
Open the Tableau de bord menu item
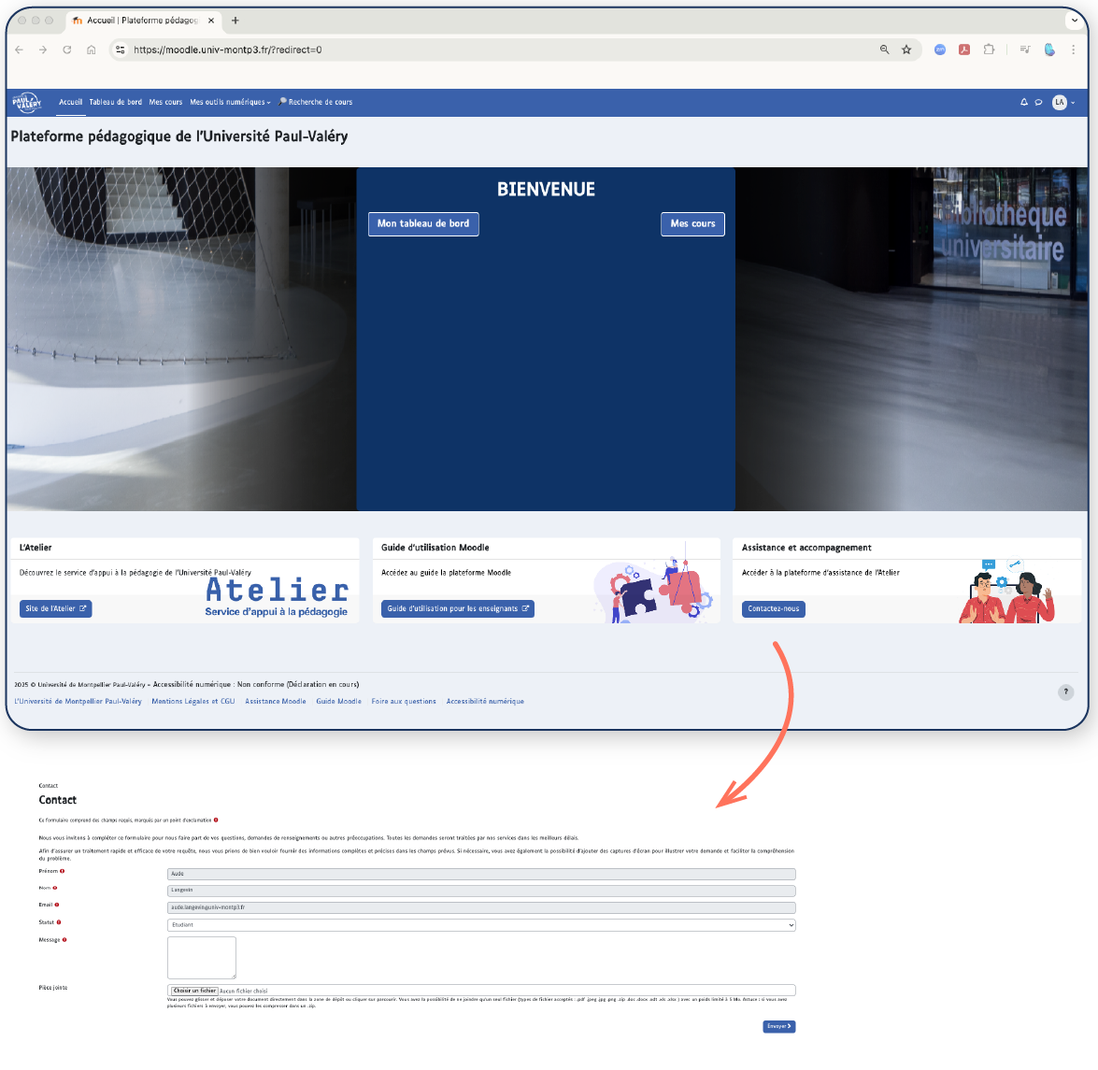tap(116, 102)
